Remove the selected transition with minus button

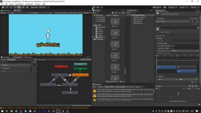195,24
